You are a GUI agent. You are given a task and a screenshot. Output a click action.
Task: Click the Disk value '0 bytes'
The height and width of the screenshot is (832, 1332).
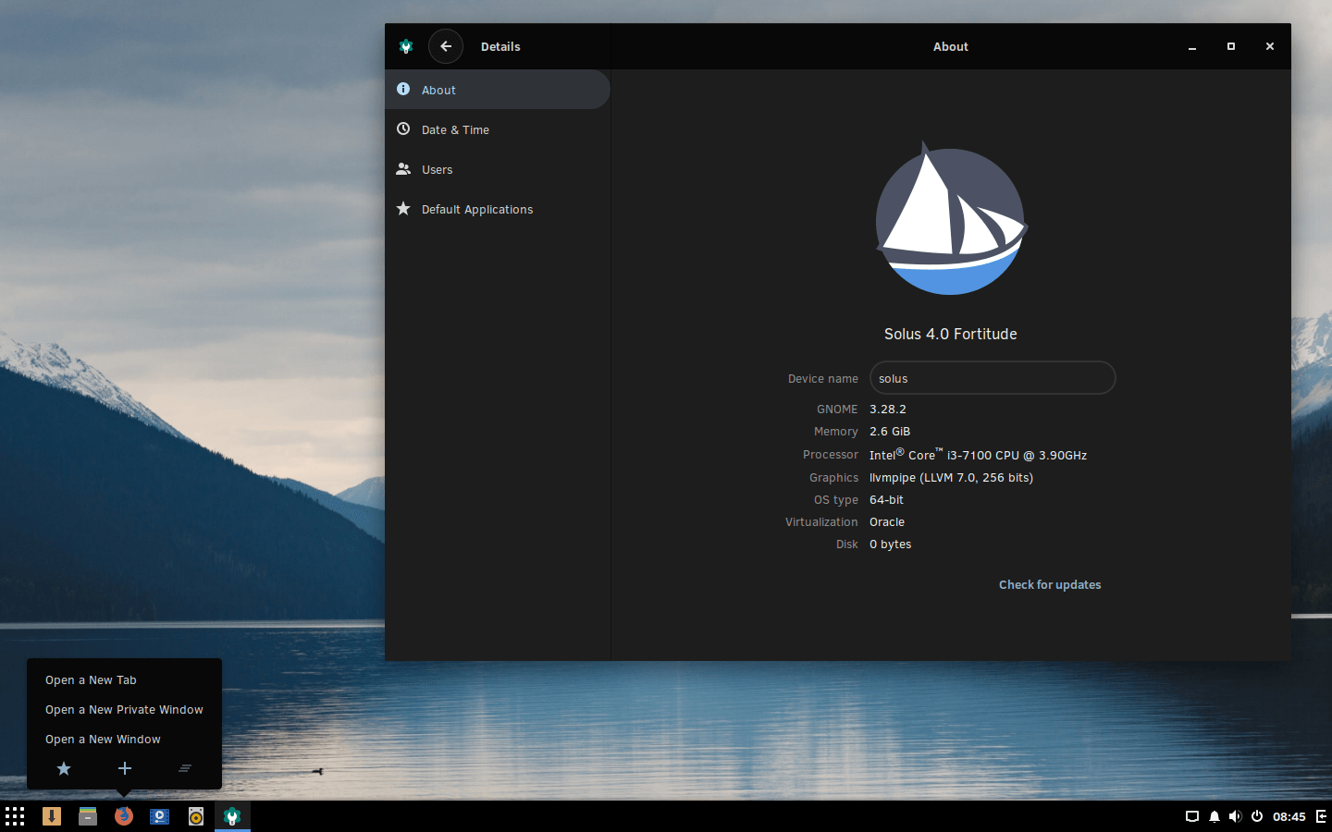(891, 544)
